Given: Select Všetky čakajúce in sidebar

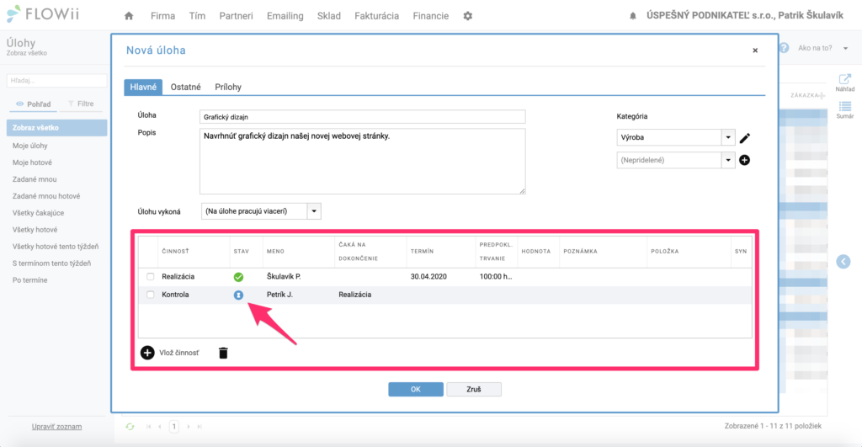Looking at the screenshot, I should [39, 213].
